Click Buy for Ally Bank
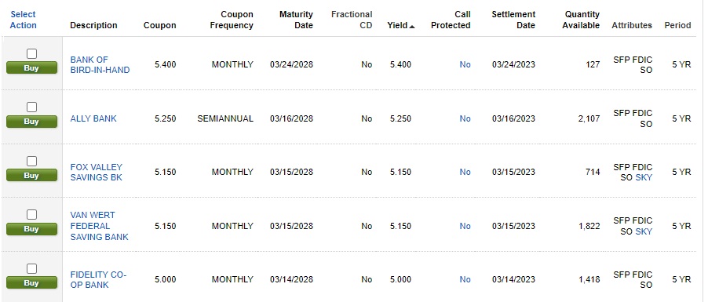The width and height of the screenshot is (708, 302). coord(31,122)
